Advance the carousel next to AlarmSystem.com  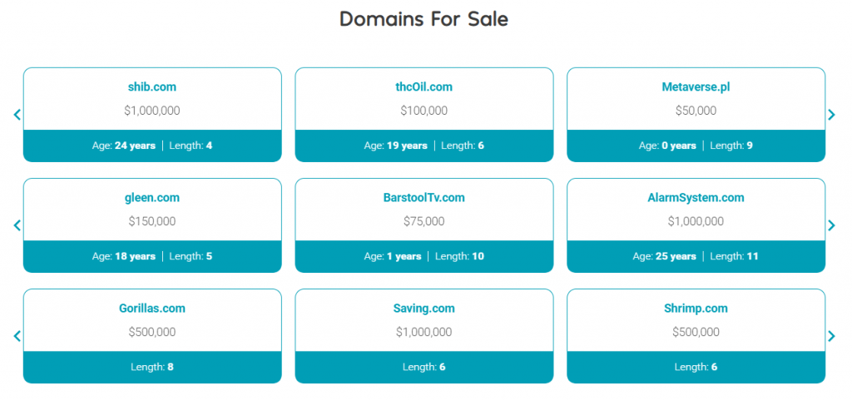coord(831,225)
